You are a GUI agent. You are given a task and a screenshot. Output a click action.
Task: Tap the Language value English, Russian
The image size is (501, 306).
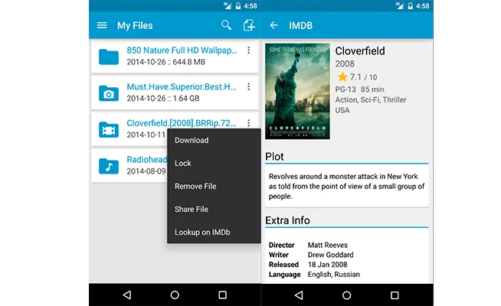[333, 275]
